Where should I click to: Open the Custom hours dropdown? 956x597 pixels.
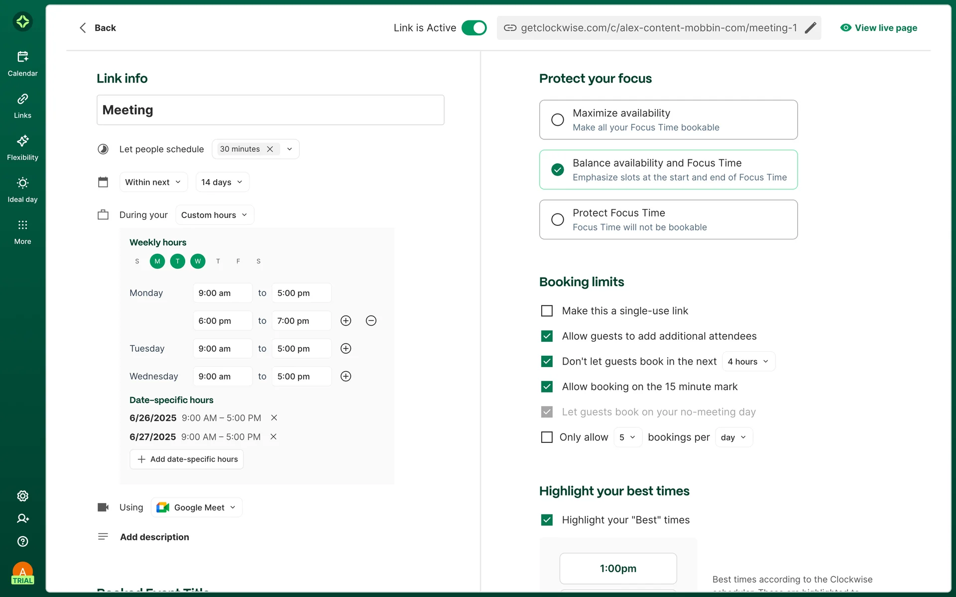click(214, 215)
